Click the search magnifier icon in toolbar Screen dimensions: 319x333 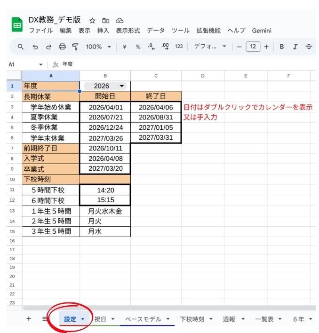point(21,47)
